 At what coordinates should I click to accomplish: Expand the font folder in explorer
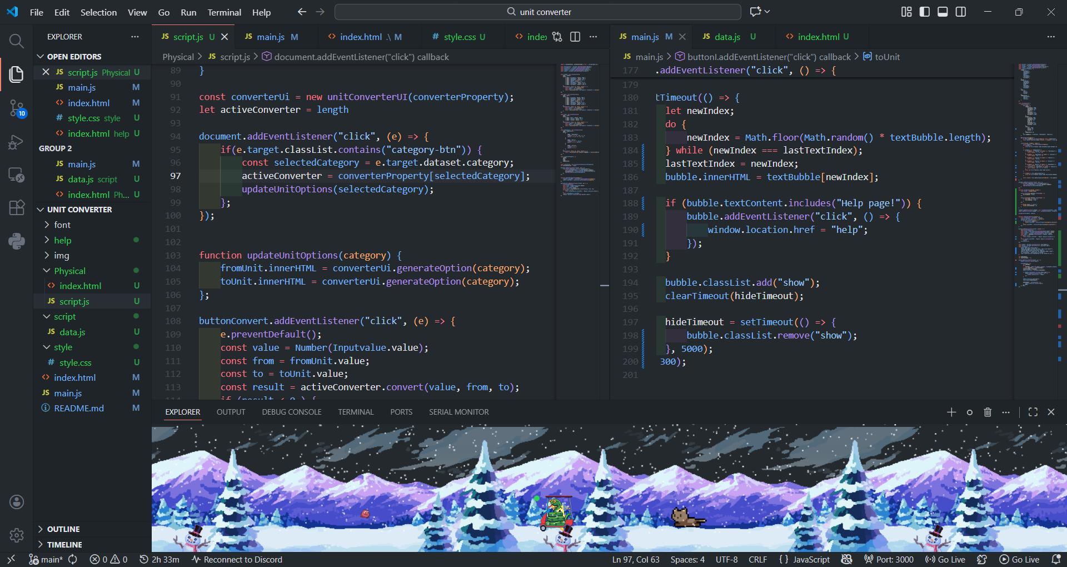tap(62, 225)
